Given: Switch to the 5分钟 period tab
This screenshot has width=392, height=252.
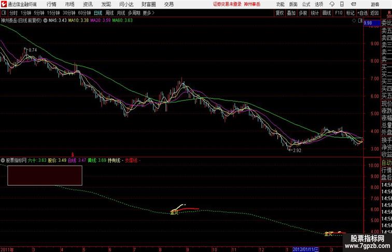Looking at the screenshot, I should pyautogui.click(x=39, y=13).
